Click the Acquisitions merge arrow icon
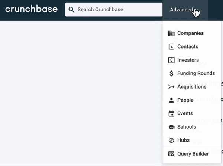223x166 pixels. [x=171, y=87]
